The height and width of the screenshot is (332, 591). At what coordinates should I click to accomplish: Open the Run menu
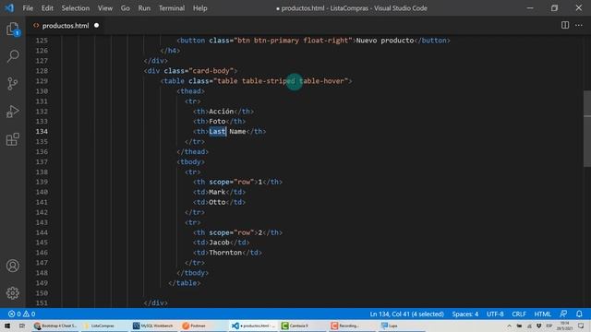(144, 8)
